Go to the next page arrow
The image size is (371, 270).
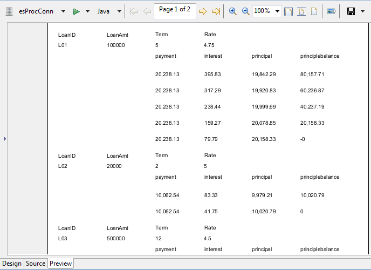click(x=203, y=11)
